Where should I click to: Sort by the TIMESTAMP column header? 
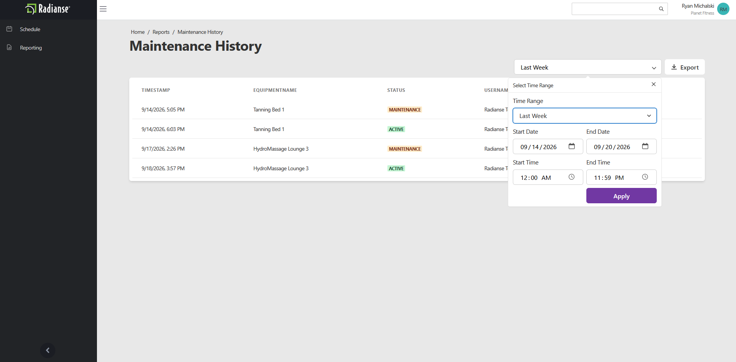[x=156, y=90]
